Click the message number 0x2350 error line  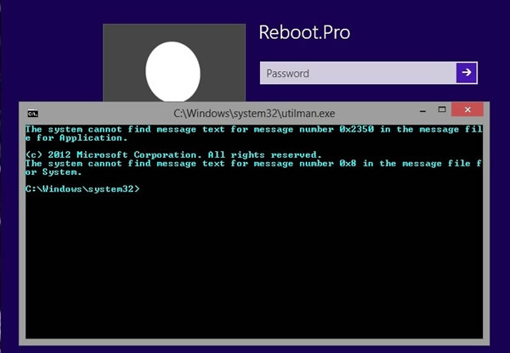pos(254,129)
